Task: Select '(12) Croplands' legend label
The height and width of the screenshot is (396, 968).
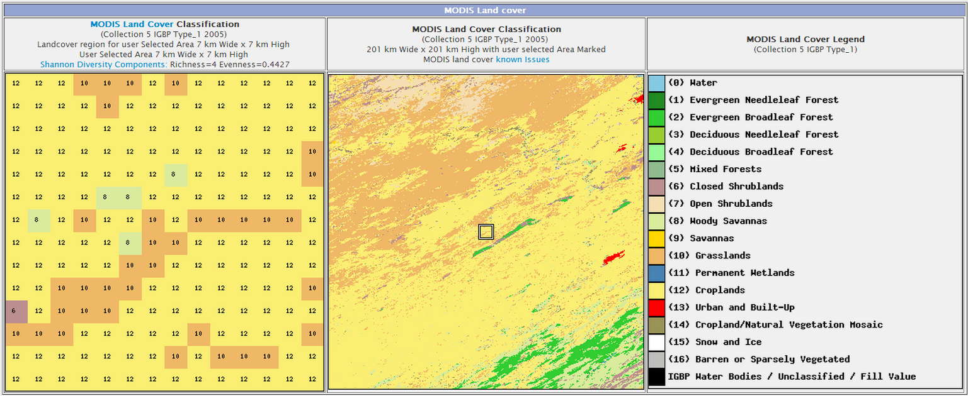Action: point(707,290)
